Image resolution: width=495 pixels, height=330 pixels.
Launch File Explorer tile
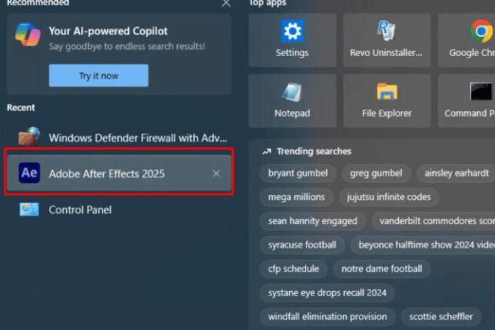(x=387, y=101)
